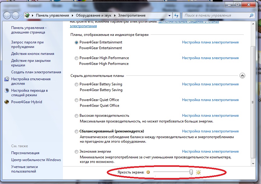Open Действие при закрытии крышки
Image resolution: width=261 pixels, height=184 pixels.
coord(31,63)
